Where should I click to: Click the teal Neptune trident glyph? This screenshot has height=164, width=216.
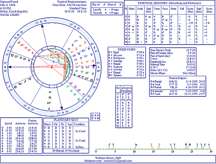coord(79,99)
